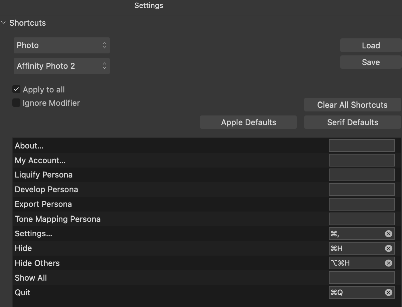
Task: Select the Tone Mapping Persona shortcut field
Action: tap(362, 219)
